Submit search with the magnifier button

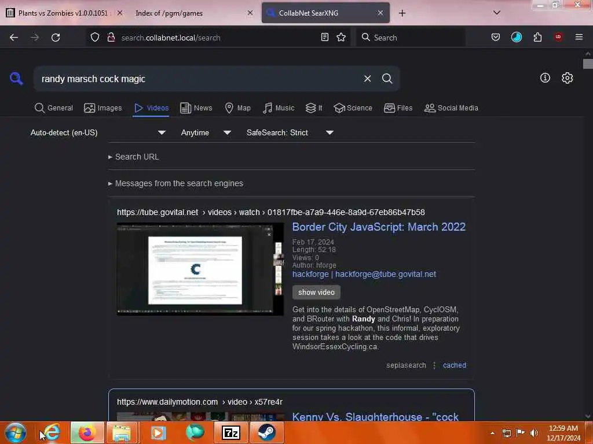[387, 79]
